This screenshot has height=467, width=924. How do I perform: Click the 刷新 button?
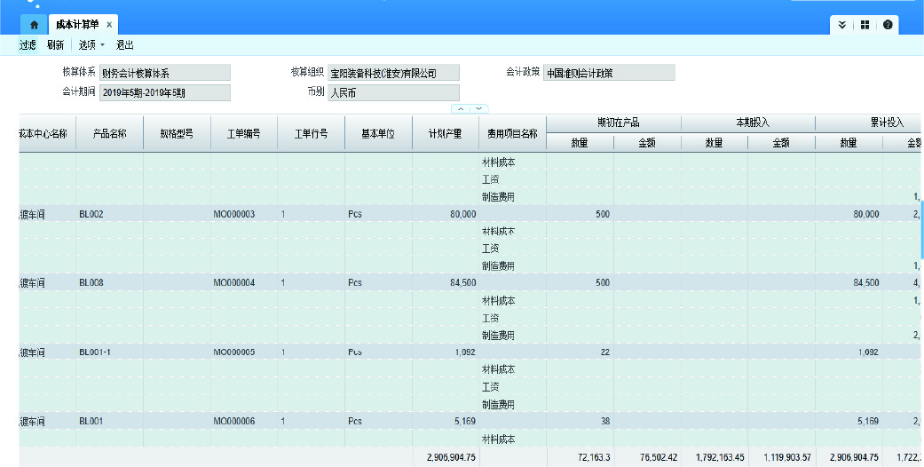point(55,44)
